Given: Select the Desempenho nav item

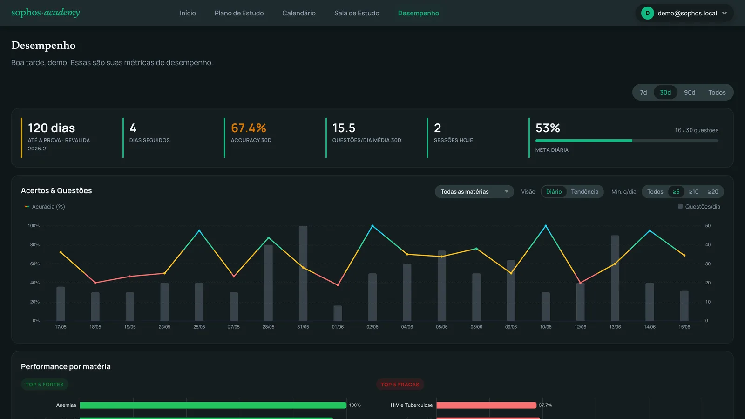Looking at the screenshot, I should click(x=418, y=13).
